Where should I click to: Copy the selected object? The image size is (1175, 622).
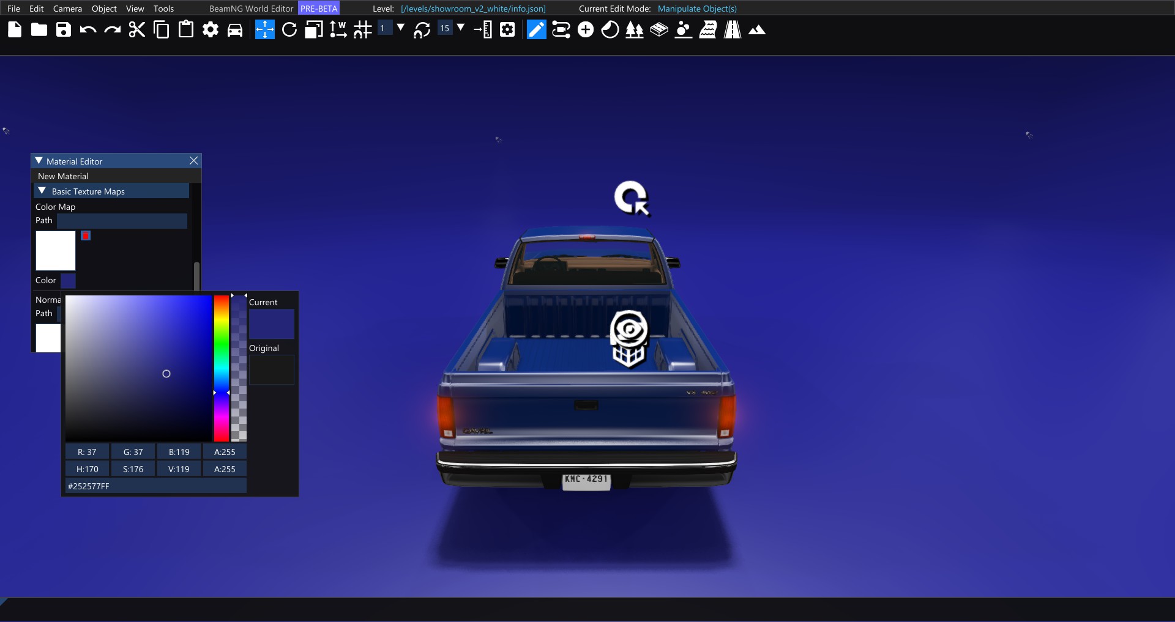(162, 29)
